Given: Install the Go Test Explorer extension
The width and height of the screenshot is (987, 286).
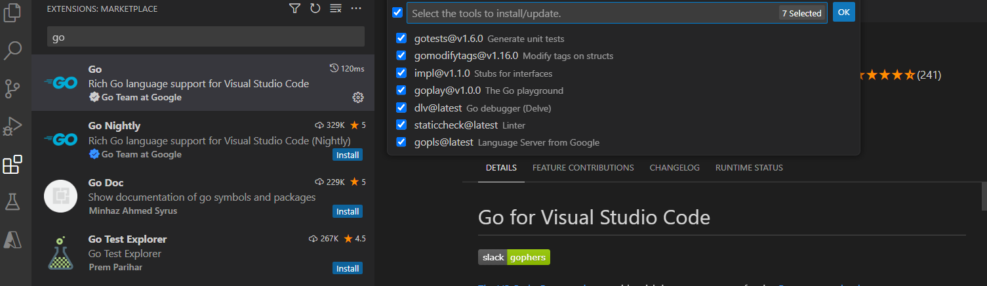Looking at the screenshot, I should [x=348, y=268].
